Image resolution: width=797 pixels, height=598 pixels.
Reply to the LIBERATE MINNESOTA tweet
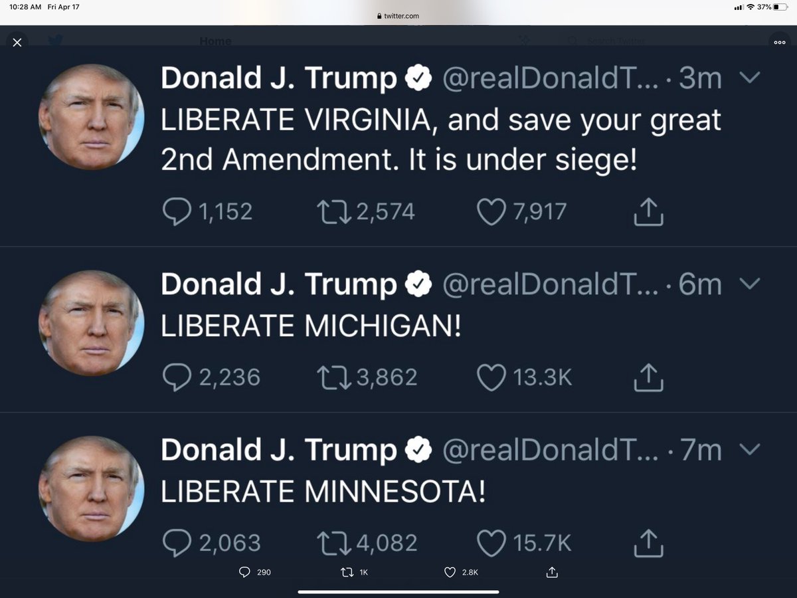click(177, 543)
